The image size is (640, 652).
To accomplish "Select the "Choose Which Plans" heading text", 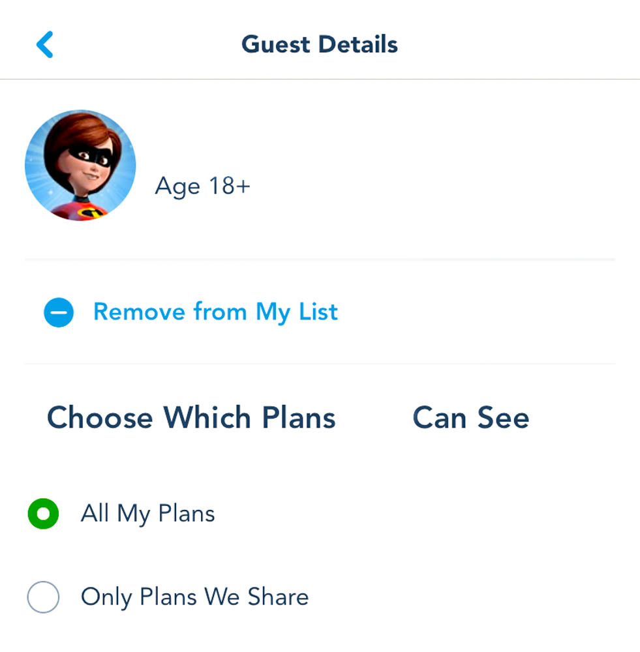I will [x=191, y=418].
